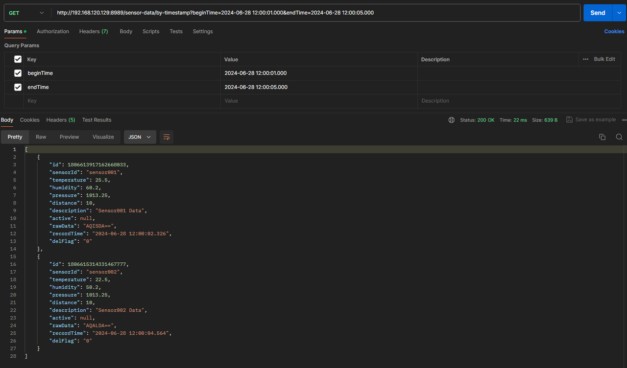Switch to the Authorization tab
This screenshot has height=368, width=627.
[53, 31]
